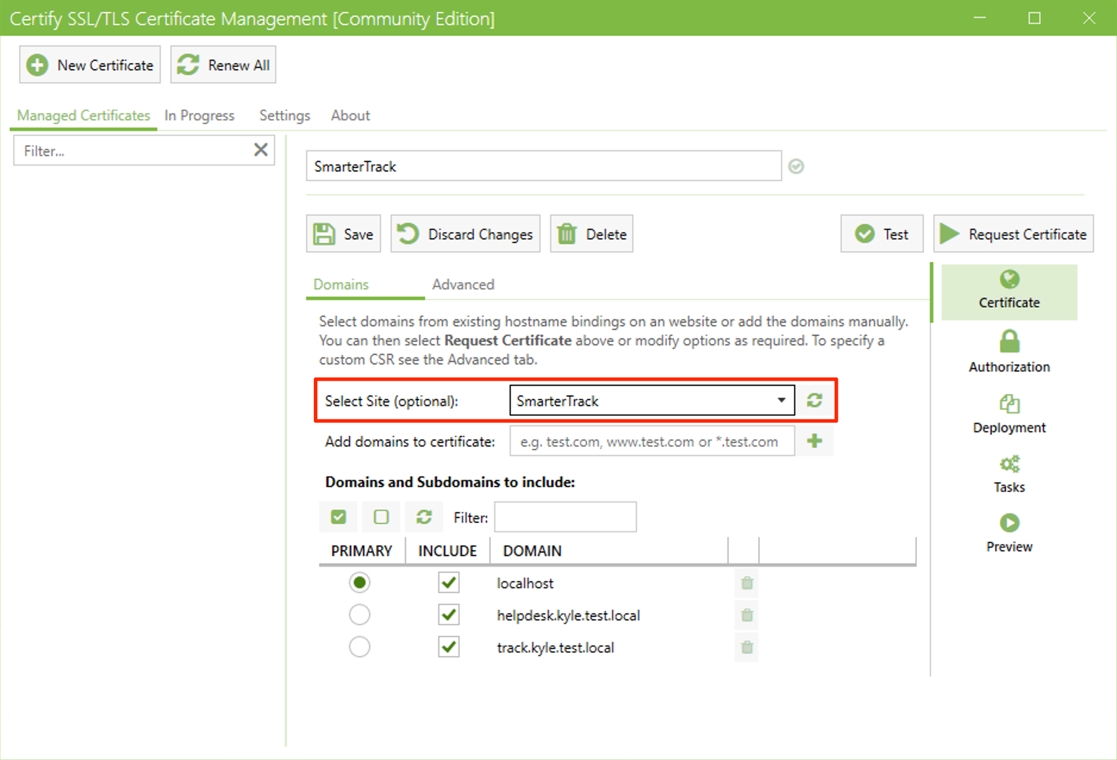Click Request Certificate button
Viewport: 1117px width, 760px height.
(1013, 233)
